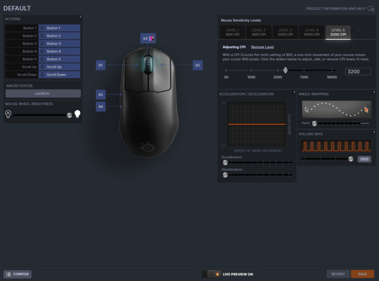Click the acceleration sensitivity graph

pos(257,124)
